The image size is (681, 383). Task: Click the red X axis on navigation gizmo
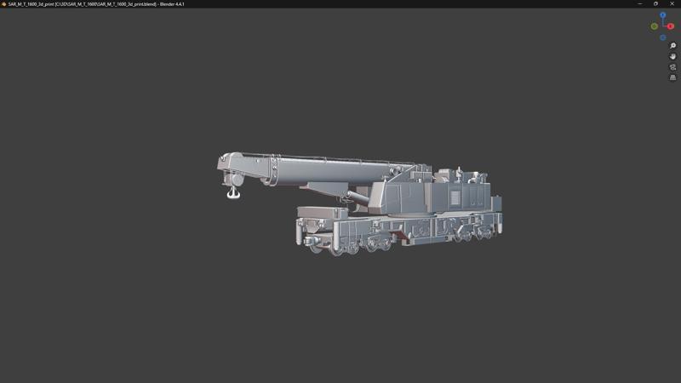coord(671,26)
